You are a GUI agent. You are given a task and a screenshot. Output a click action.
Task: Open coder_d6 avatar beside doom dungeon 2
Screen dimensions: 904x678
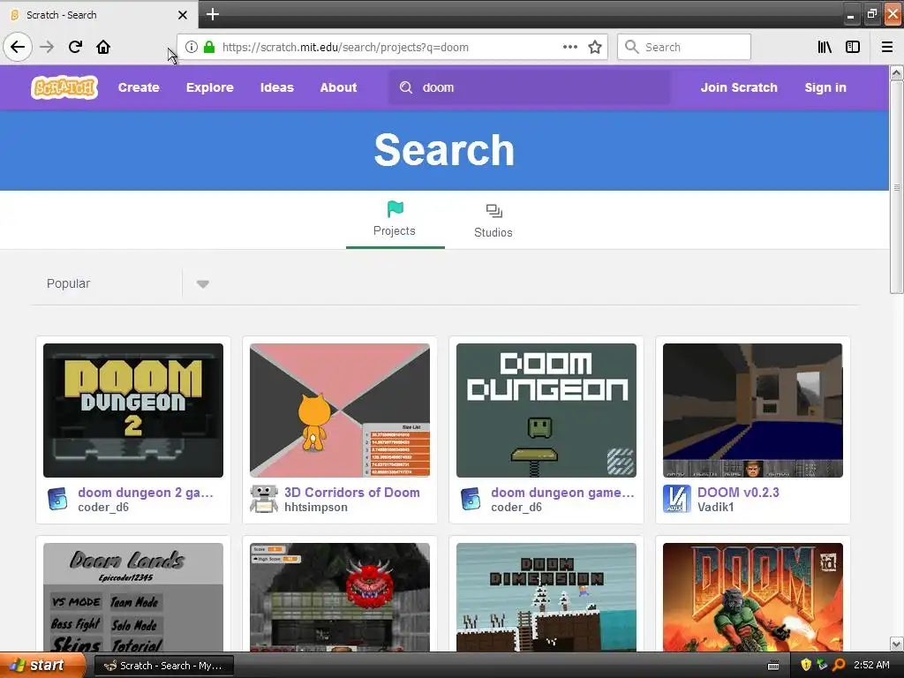coord(57,499)
